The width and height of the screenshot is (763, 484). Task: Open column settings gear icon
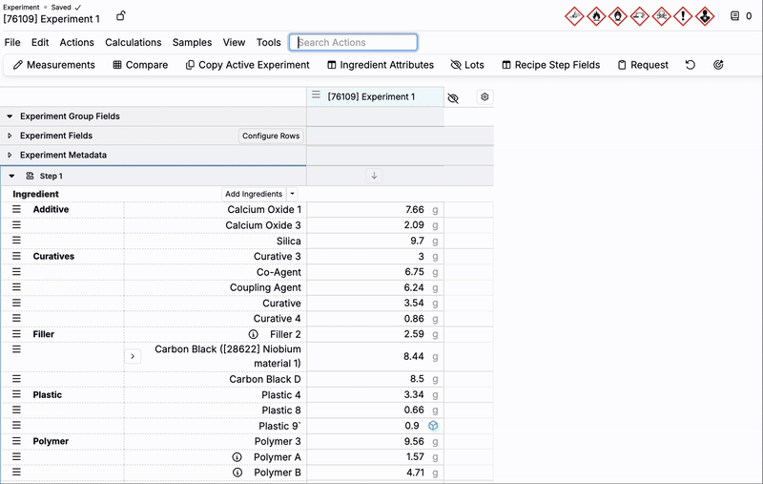pos(485,97)
